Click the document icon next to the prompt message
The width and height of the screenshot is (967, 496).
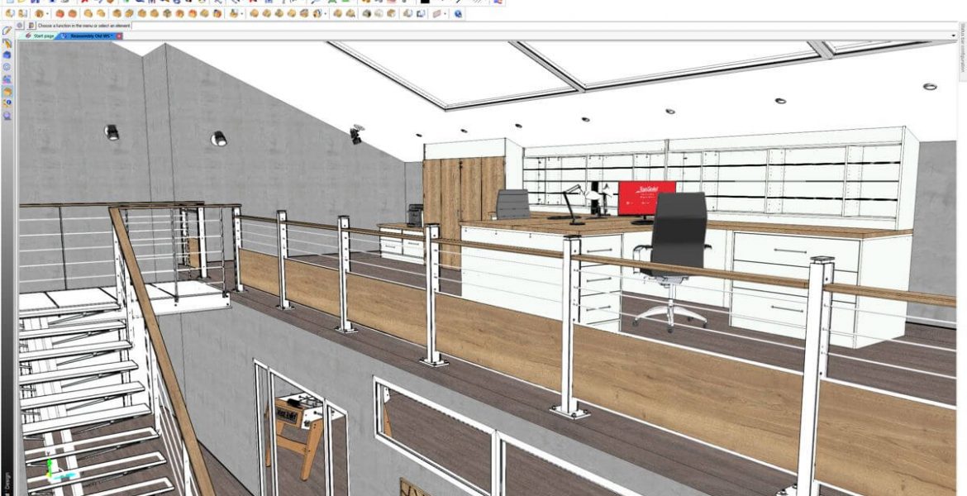tap(31, 26)
